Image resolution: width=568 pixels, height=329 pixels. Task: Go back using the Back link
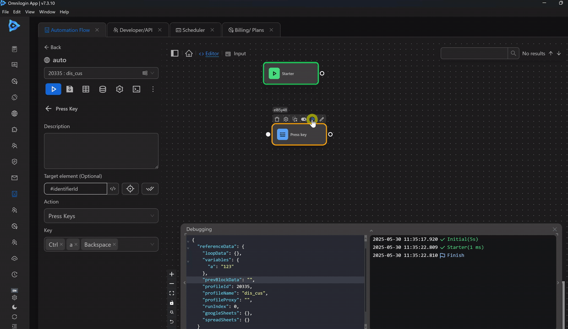(x=52, y=47)
